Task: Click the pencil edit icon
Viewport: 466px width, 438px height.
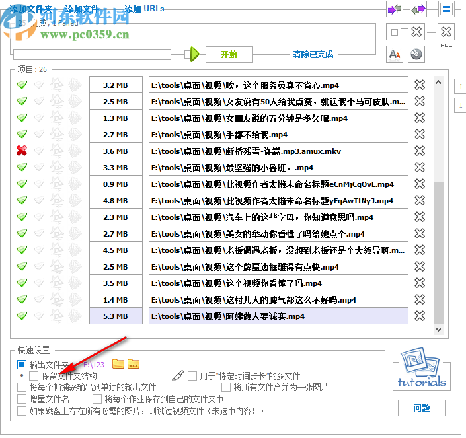Action: pos(178,376)
